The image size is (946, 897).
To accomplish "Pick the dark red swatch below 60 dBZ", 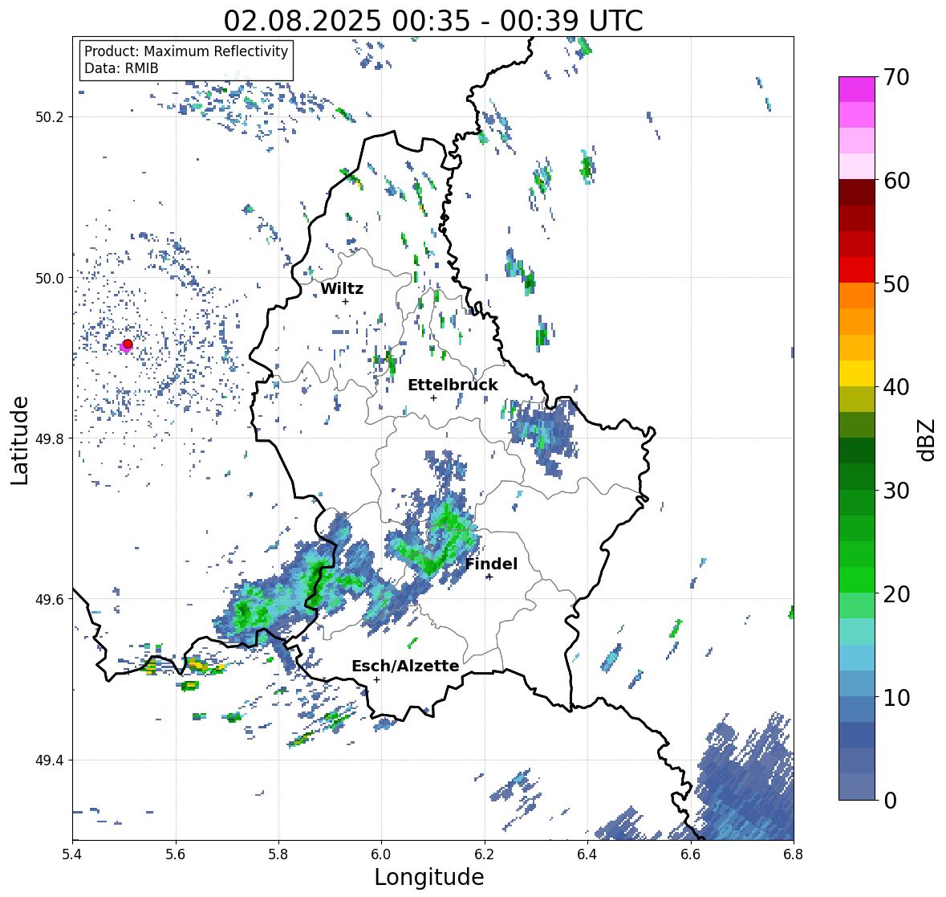I will 857,193.
